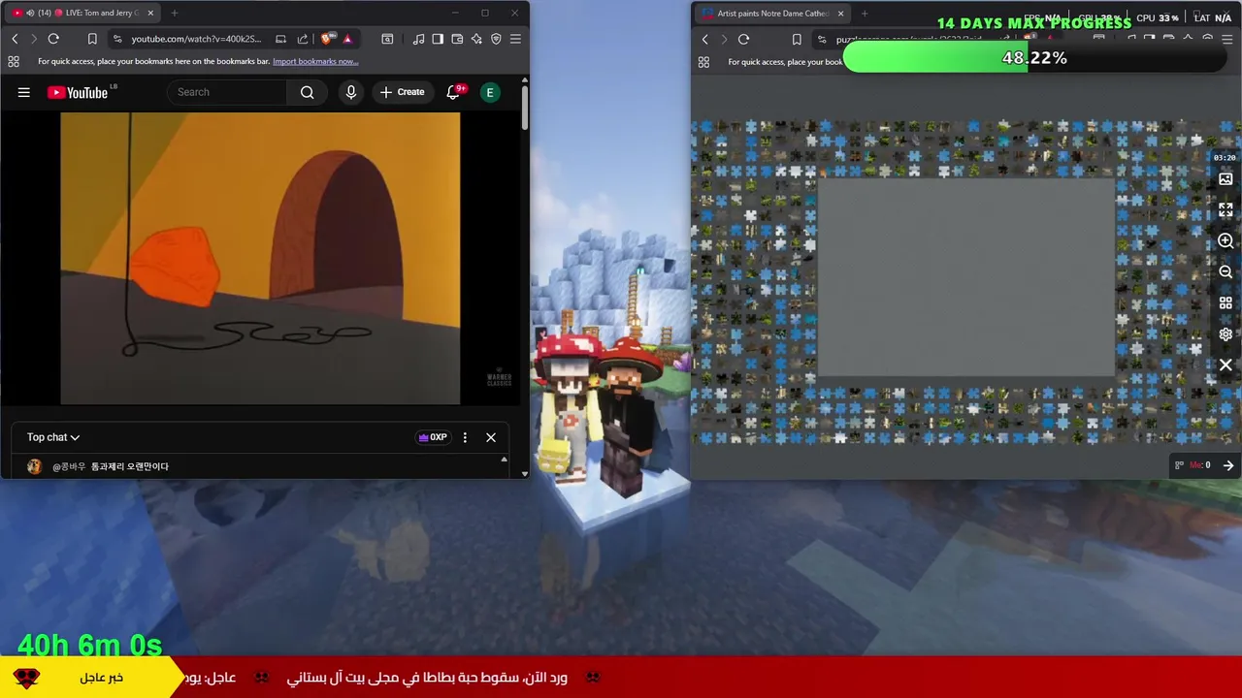This screenshot has width=1242, height=698.
Task: Open the apps grid on YouTube bookmarks bar
Action: [14, 61]
